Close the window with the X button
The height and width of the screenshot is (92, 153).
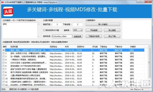(148, 2)
